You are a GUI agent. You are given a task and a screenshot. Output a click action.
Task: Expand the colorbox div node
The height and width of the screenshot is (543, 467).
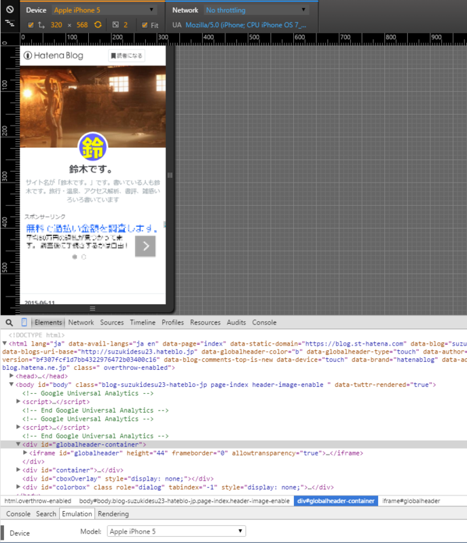[18, 487]
